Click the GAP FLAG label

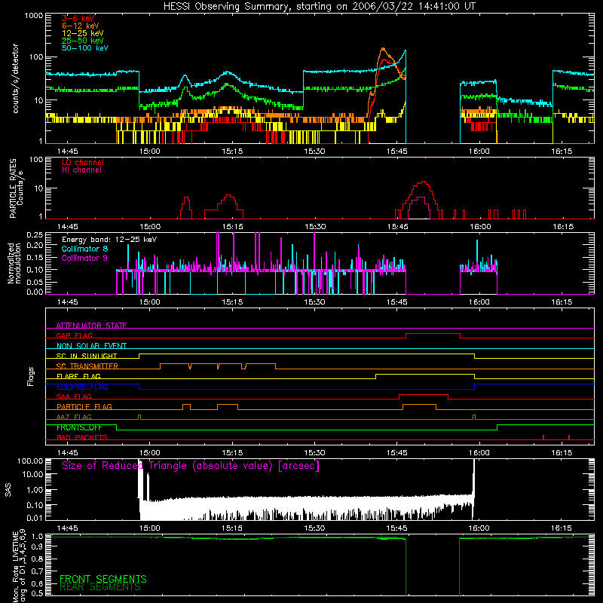point(74,335)
